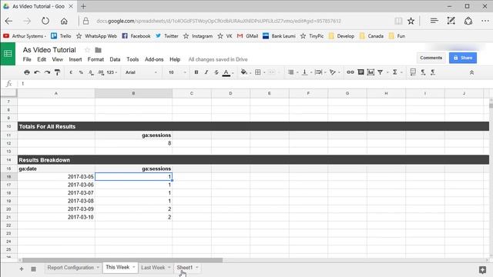493x277 pixels.
Task: Open the Edit menu
Action: click(x=42, y=59)
